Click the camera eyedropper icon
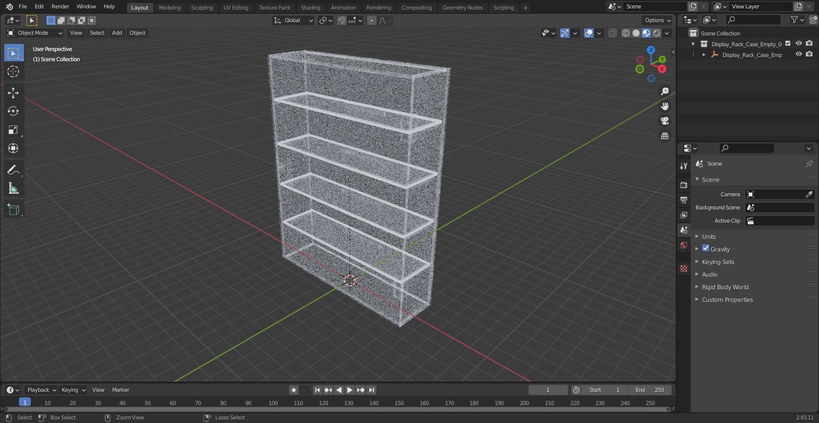Screen dimensions: 819x423 (809, 194)
